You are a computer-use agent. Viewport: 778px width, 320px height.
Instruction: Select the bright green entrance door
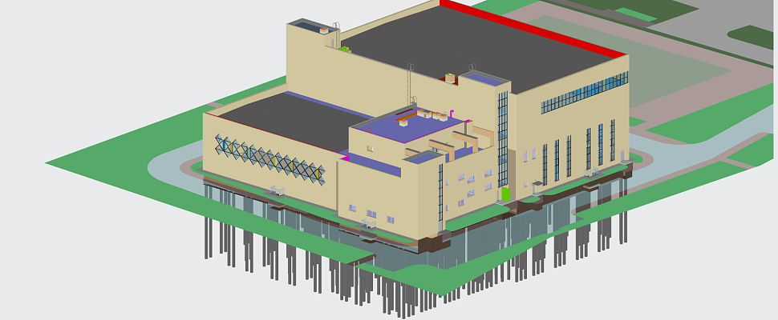[504, 194]
